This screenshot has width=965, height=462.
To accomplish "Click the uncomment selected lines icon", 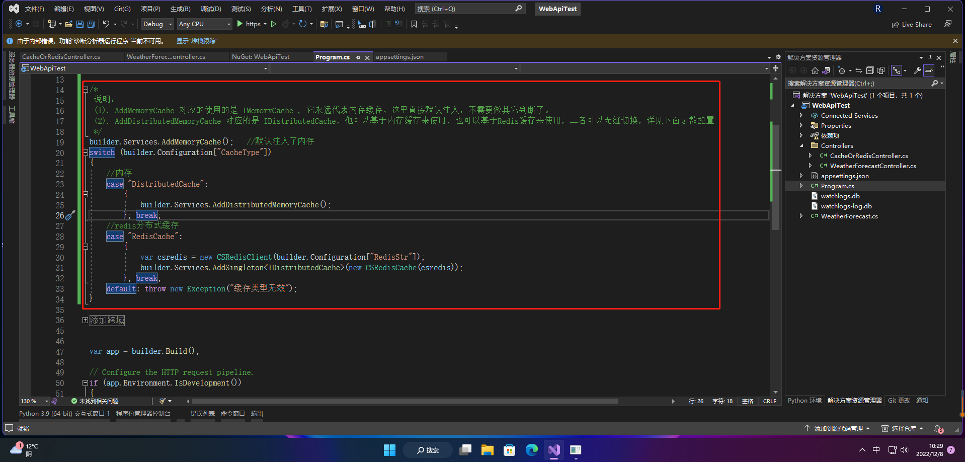I will [x=399, y=24].
